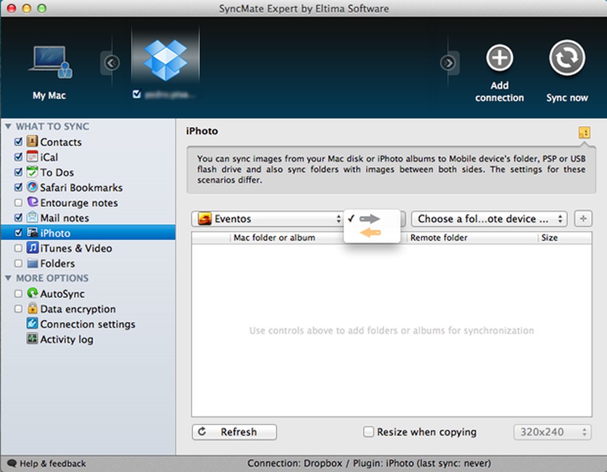This screenshot has height=472, width=607.
Task: Uncheck the Safari Bookmarks checkbox
Action: (x=18, y=188)
